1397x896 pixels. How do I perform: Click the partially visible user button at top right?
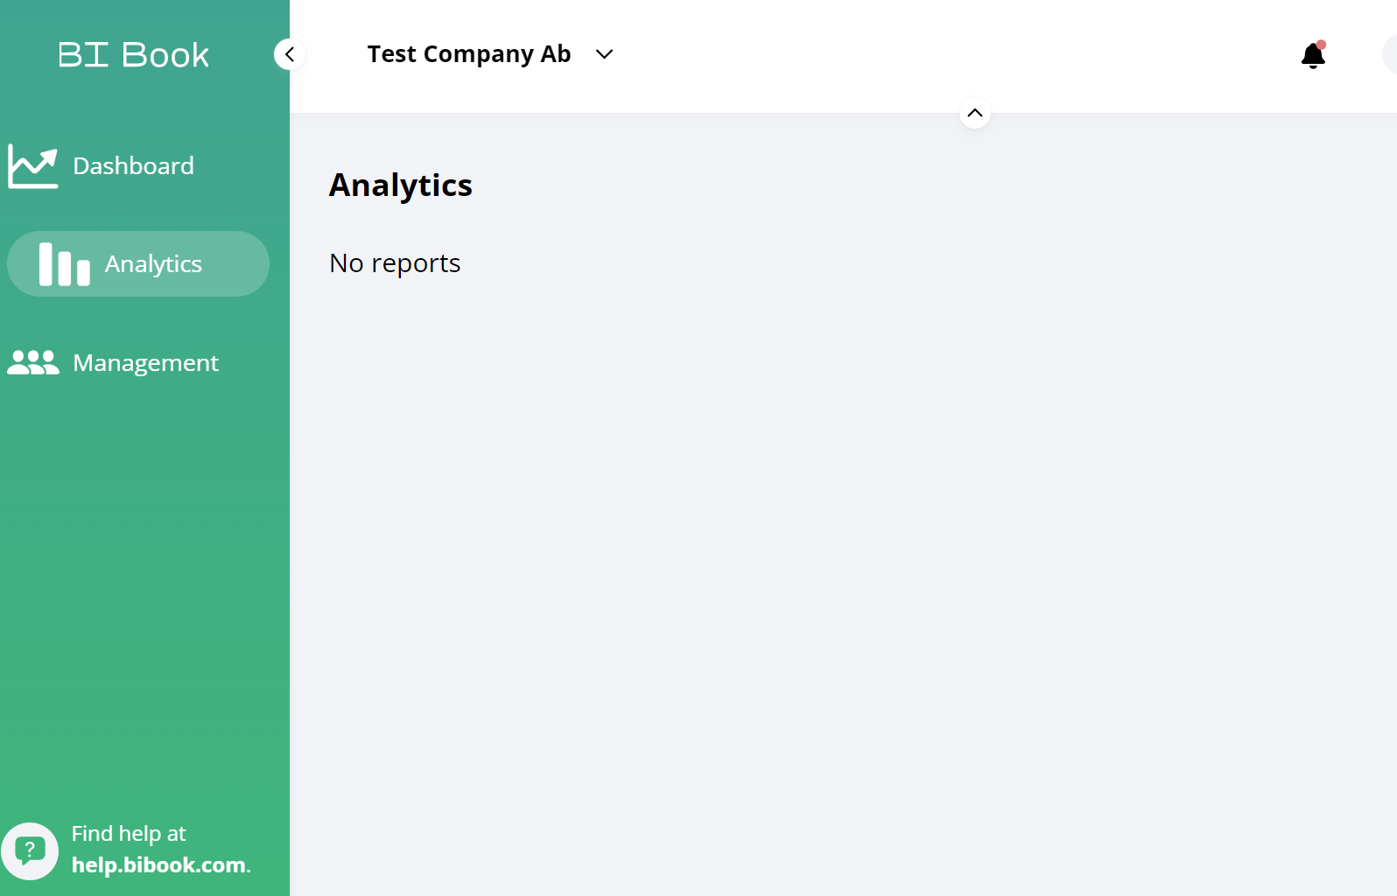point(1390,54)
